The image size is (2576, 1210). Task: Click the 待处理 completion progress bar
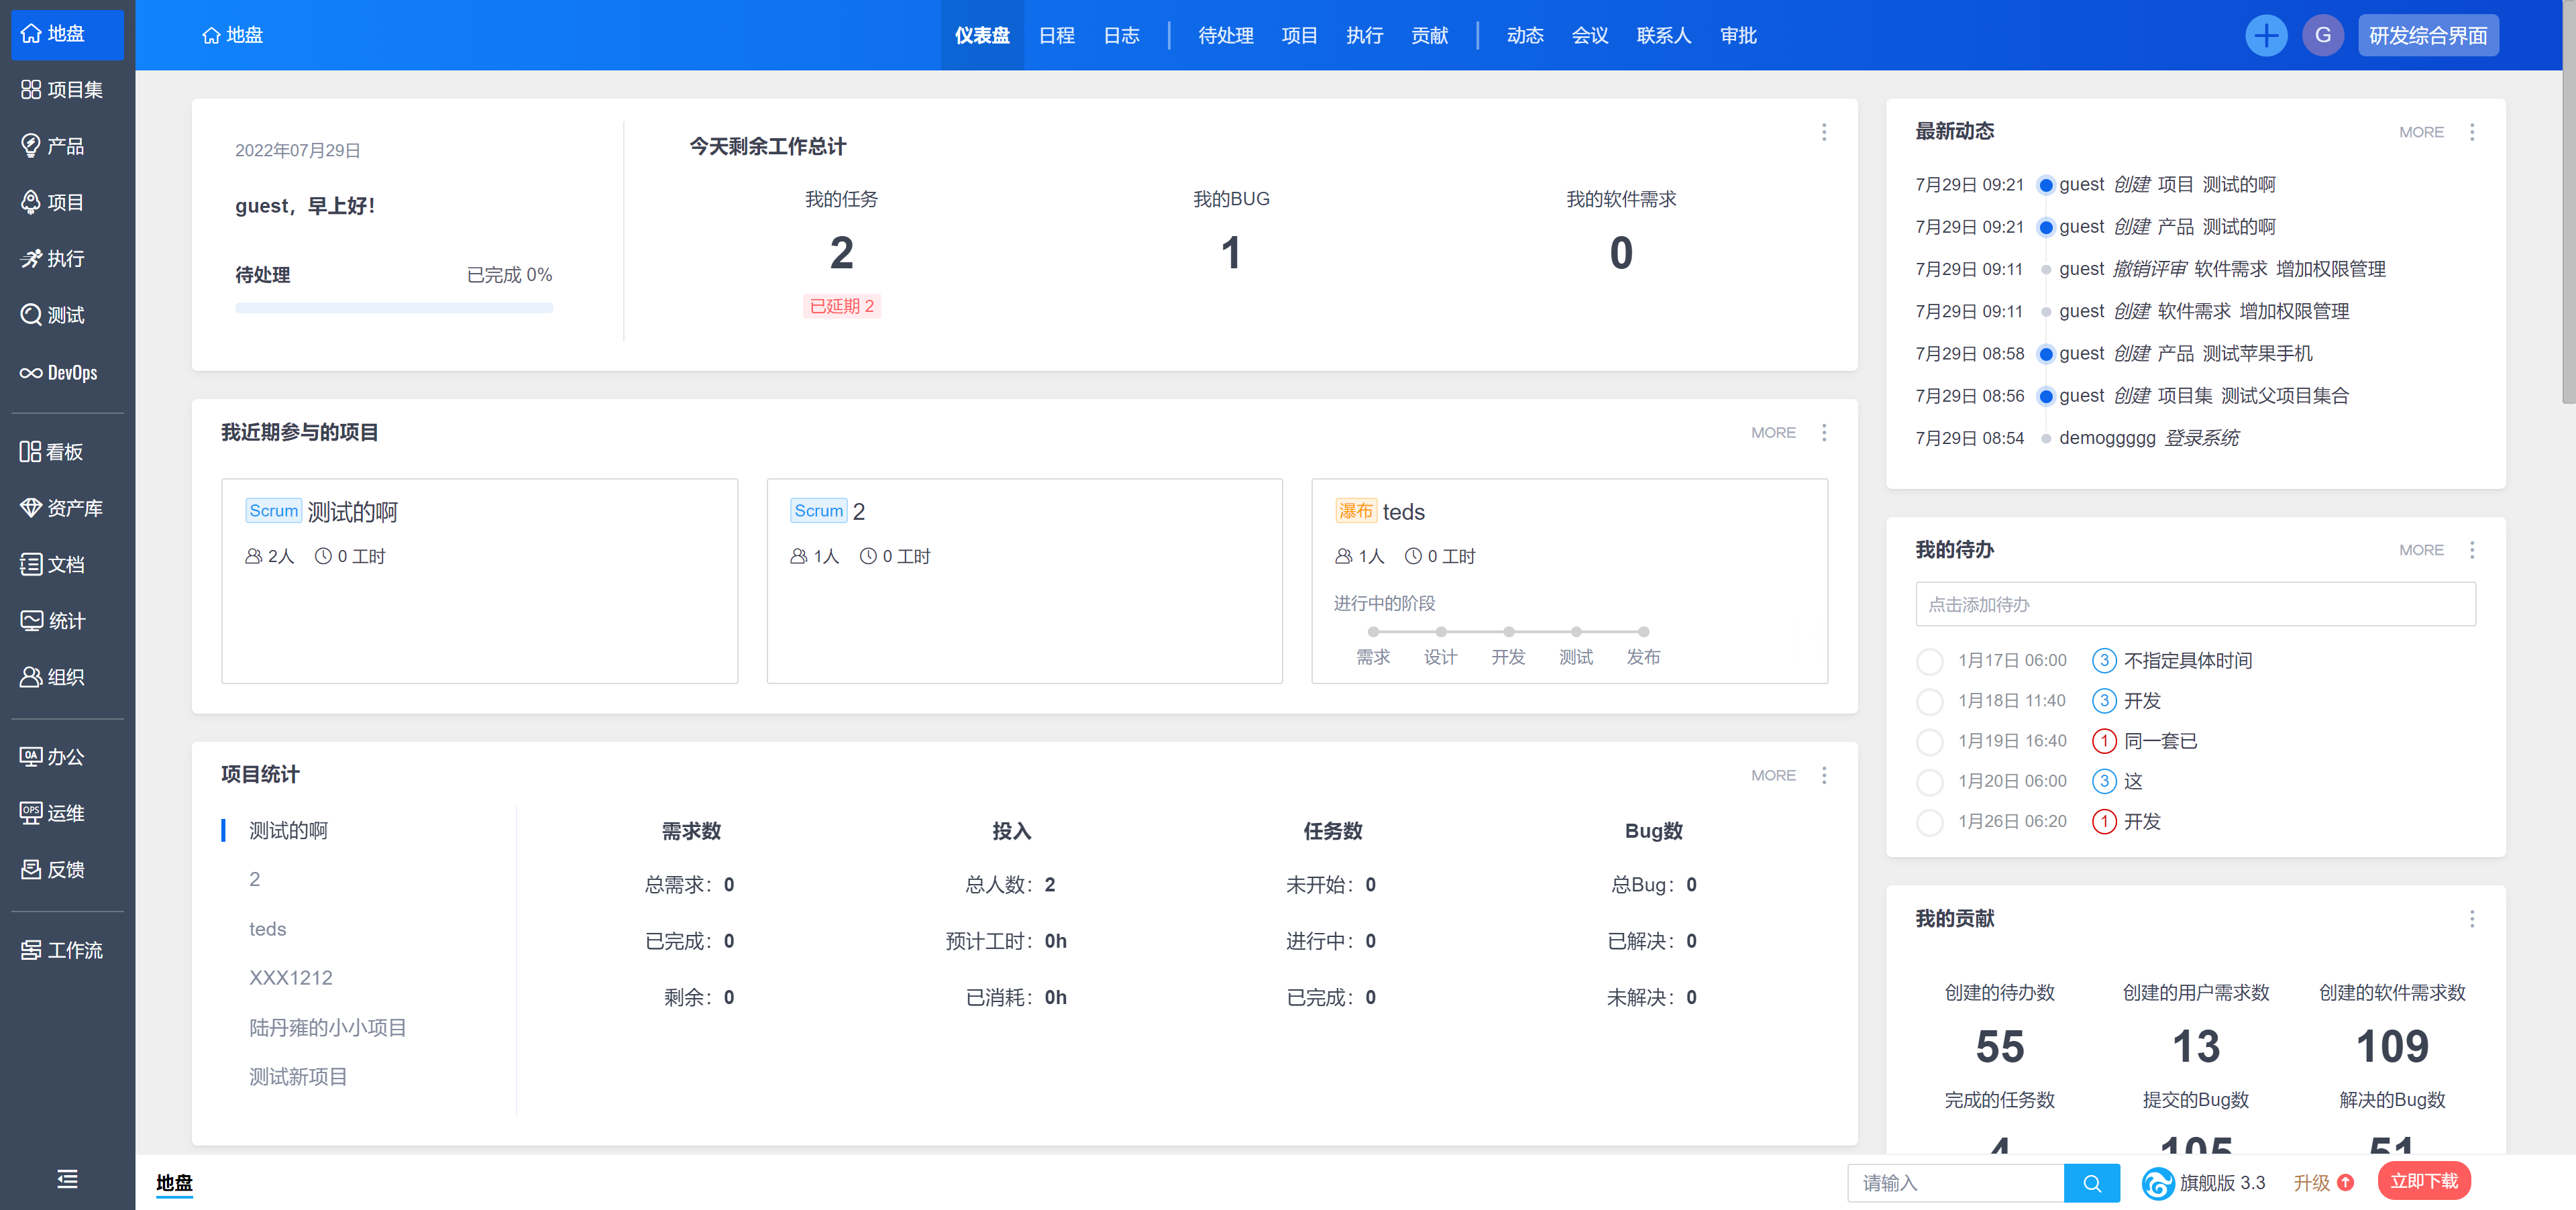pos(394,308)
